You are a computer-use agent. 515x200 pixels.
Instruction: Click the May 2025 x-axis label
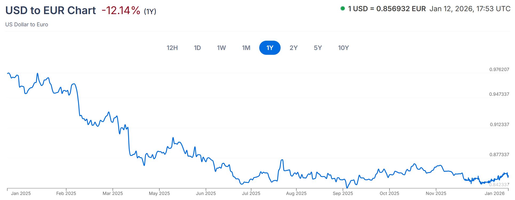click(x=159, y=193)
